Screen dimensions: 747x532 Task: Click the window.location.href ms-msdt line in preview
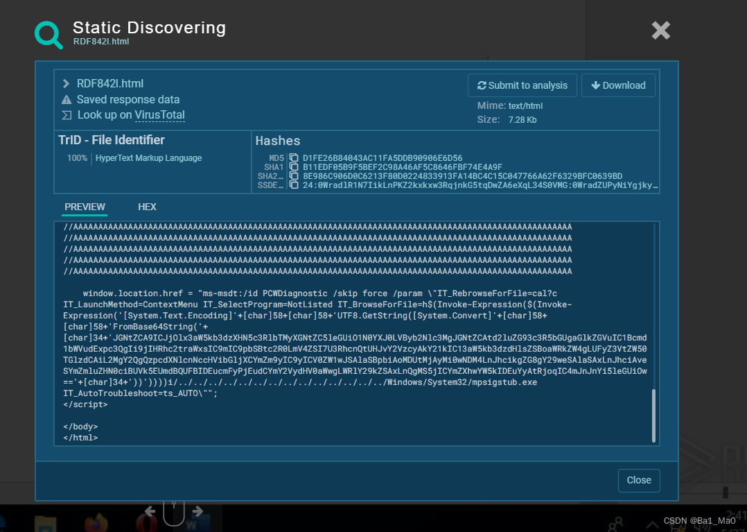pyautogui.click(x=319, y=293)
